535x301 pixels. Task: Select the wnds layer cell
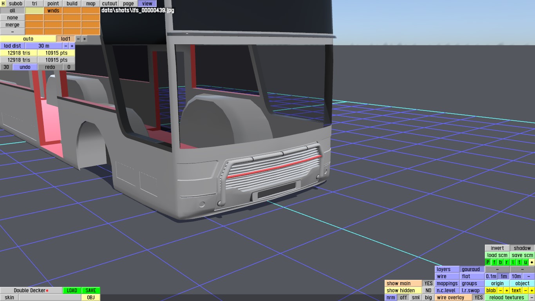point(53,11)
